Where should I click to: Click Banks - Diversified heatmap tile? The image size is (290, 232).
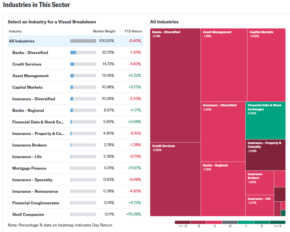(175, 85)
